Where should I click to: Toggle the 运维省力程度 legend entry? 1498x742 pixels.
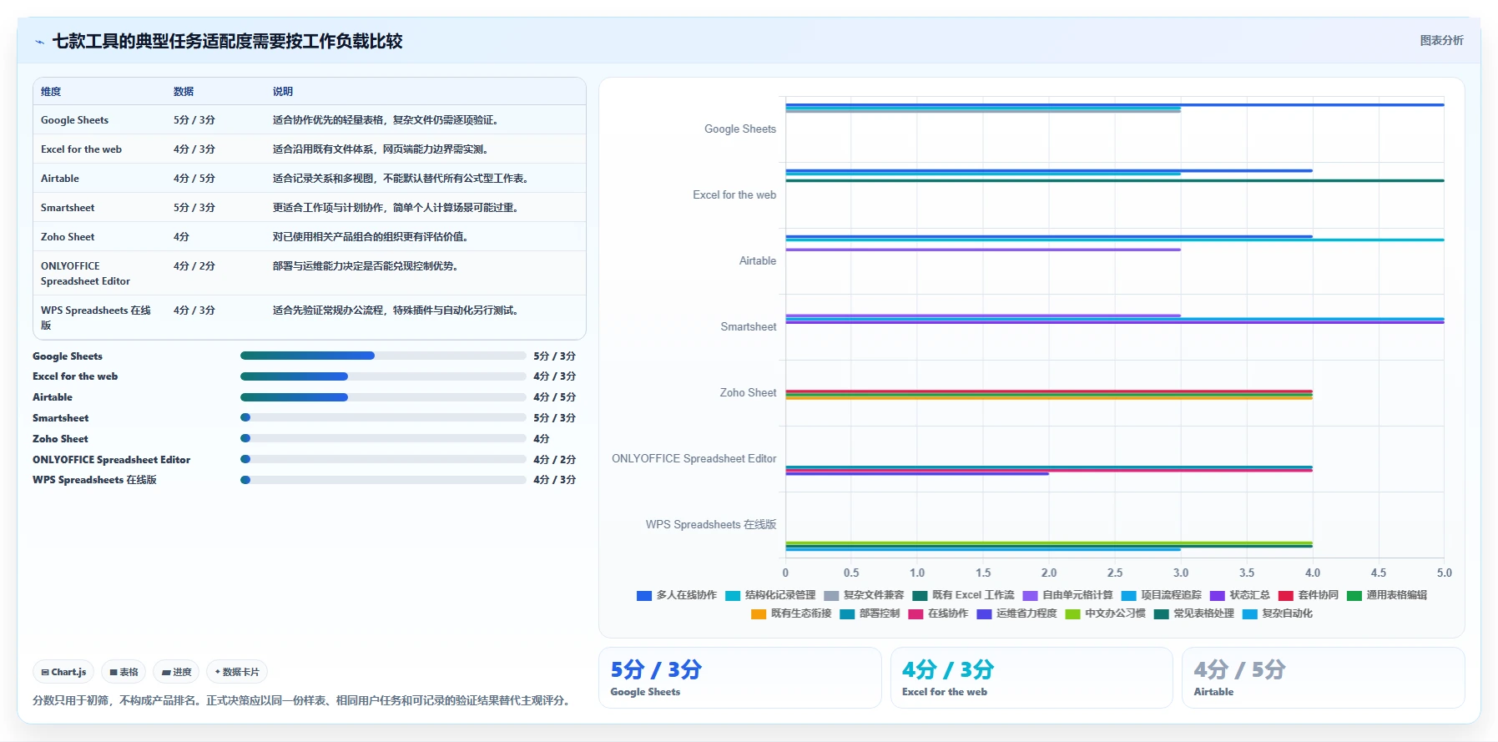(1016, 613)
